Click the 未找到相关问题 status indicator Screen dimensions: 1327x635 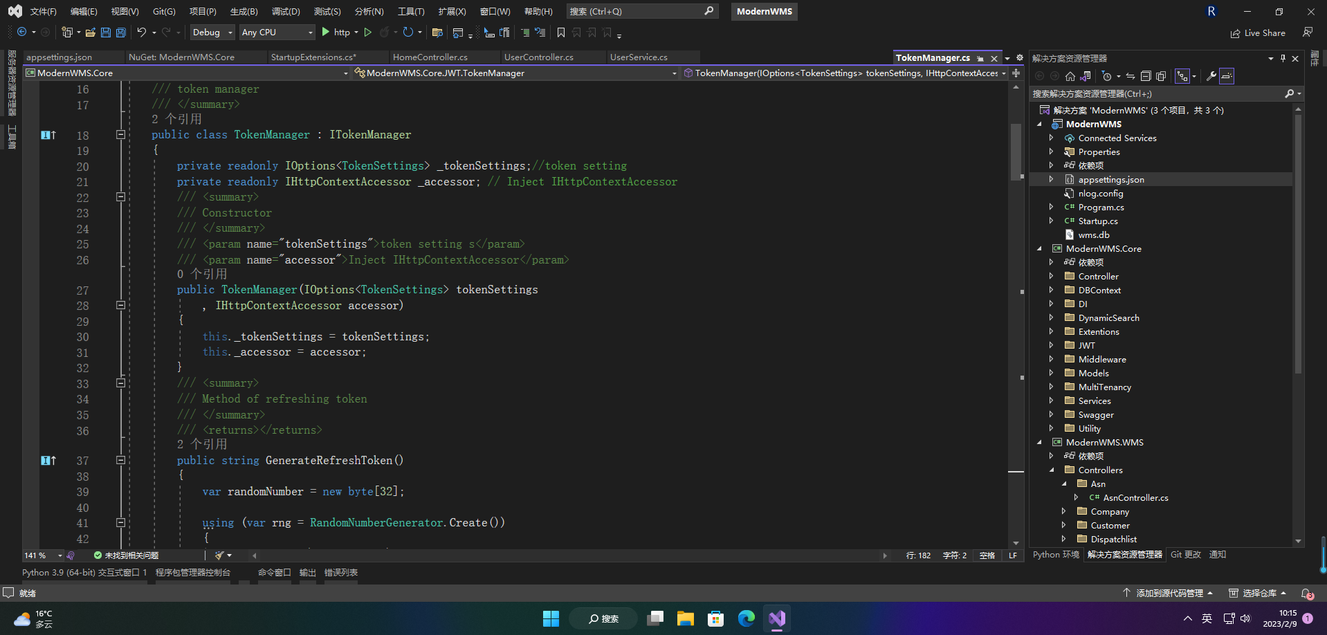point(126,555)
